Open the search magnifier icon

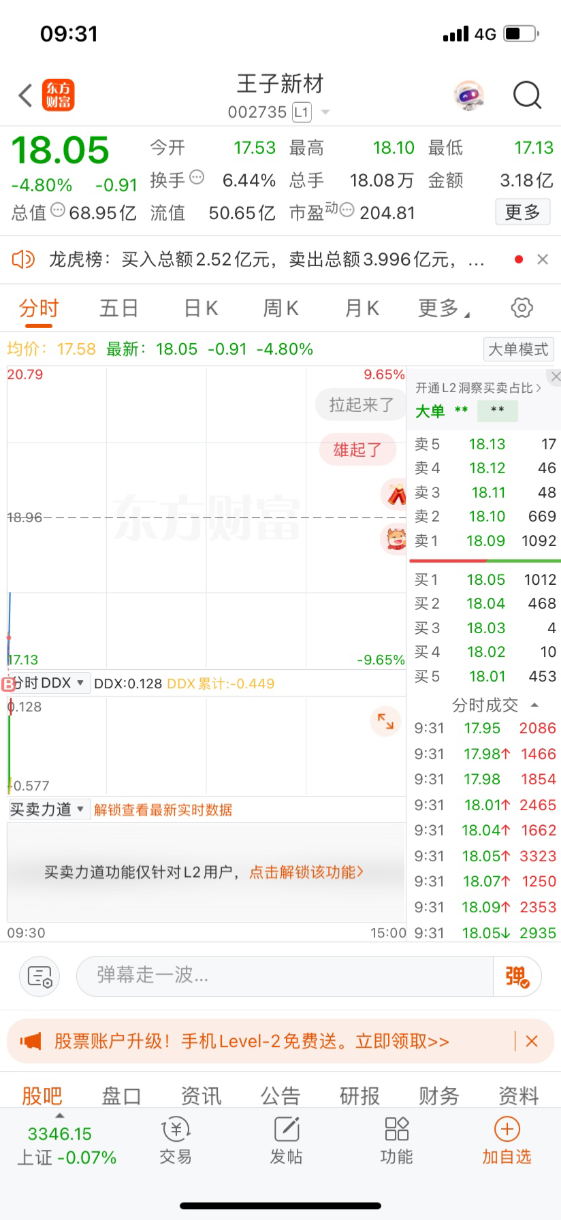click(x=527, y=95)
